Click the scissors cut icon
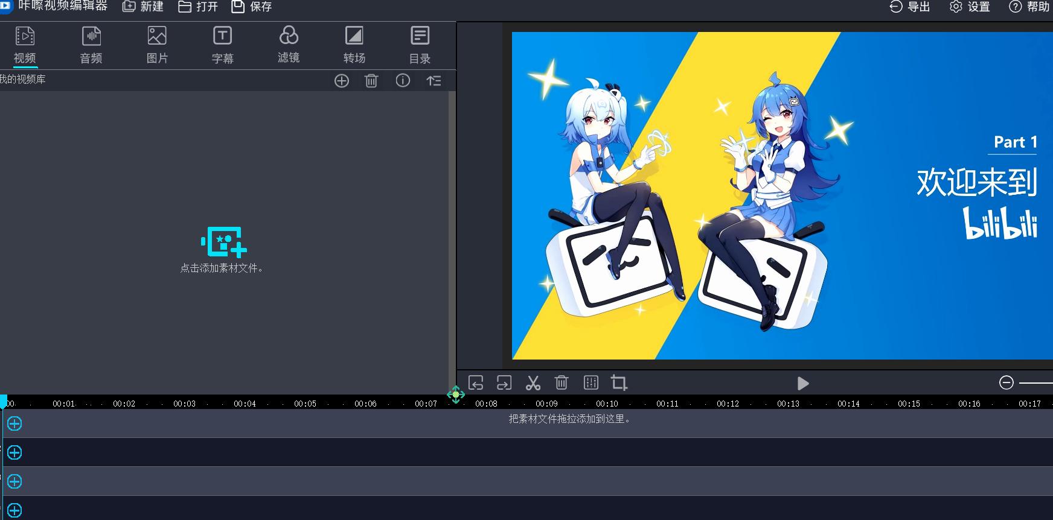Screen dimensions: 1053x520 (533, 383)
